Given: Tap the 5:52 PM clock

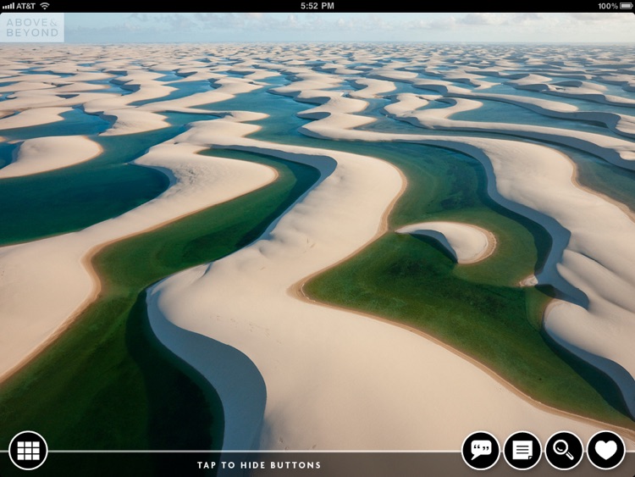Looking at the screenshot, I should pos(317,6).
